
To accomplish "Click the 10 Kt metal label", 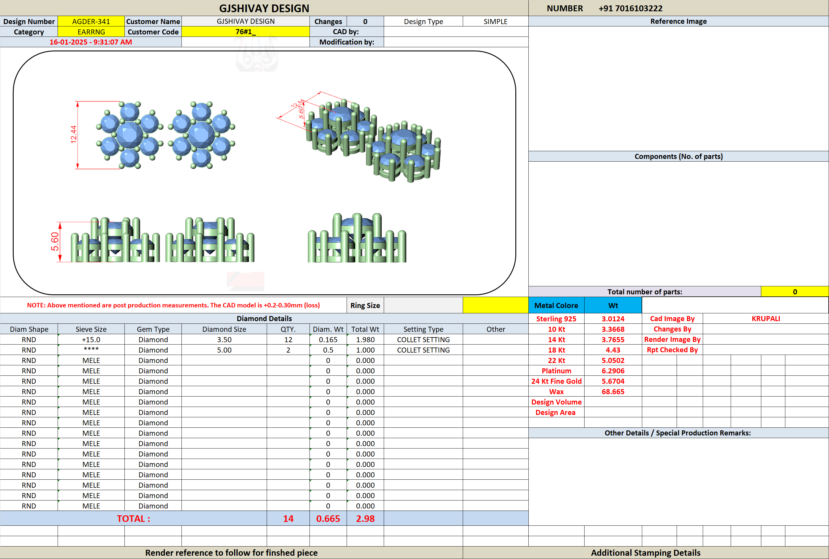I will [x=556, y=329].
